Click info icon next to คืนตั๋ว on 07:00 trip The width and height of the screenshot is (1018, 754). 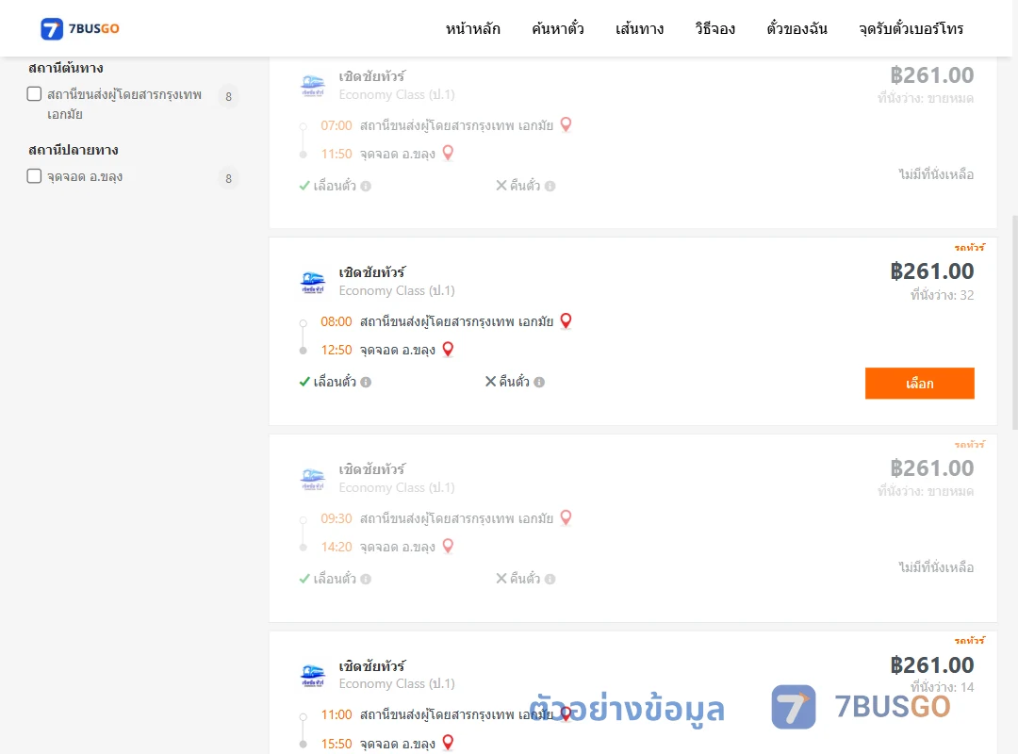[x=550, y=187]
